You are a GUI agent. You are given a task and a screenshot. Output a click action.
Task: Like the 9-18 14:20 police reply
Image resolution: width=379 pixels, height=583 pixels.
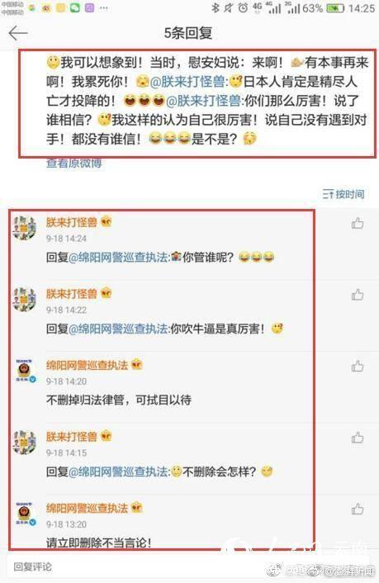[x=357, y=366]
